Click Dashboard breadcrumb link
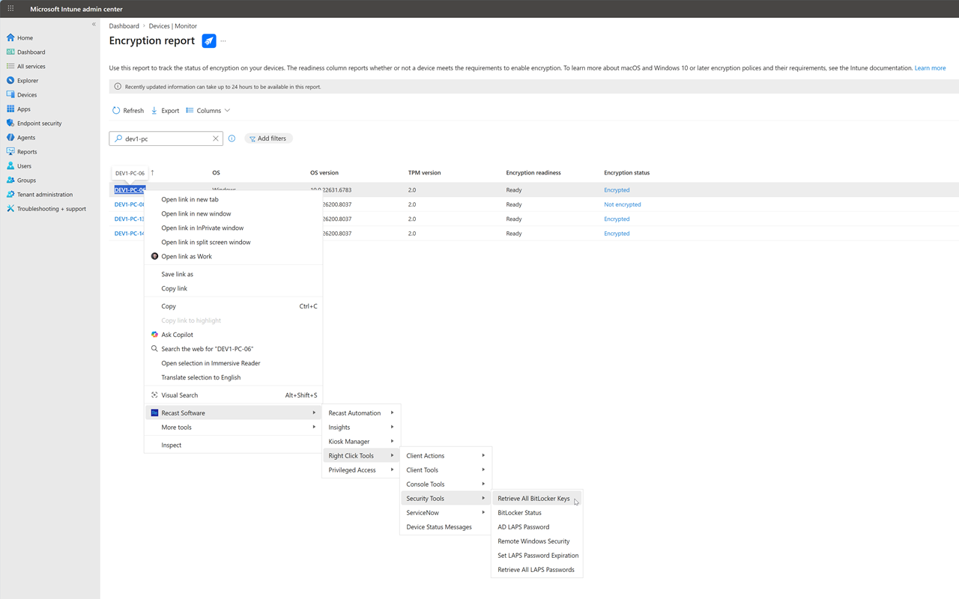Image resolution: width=959 pixels, height=599 pixels. [x=124, y=25]
